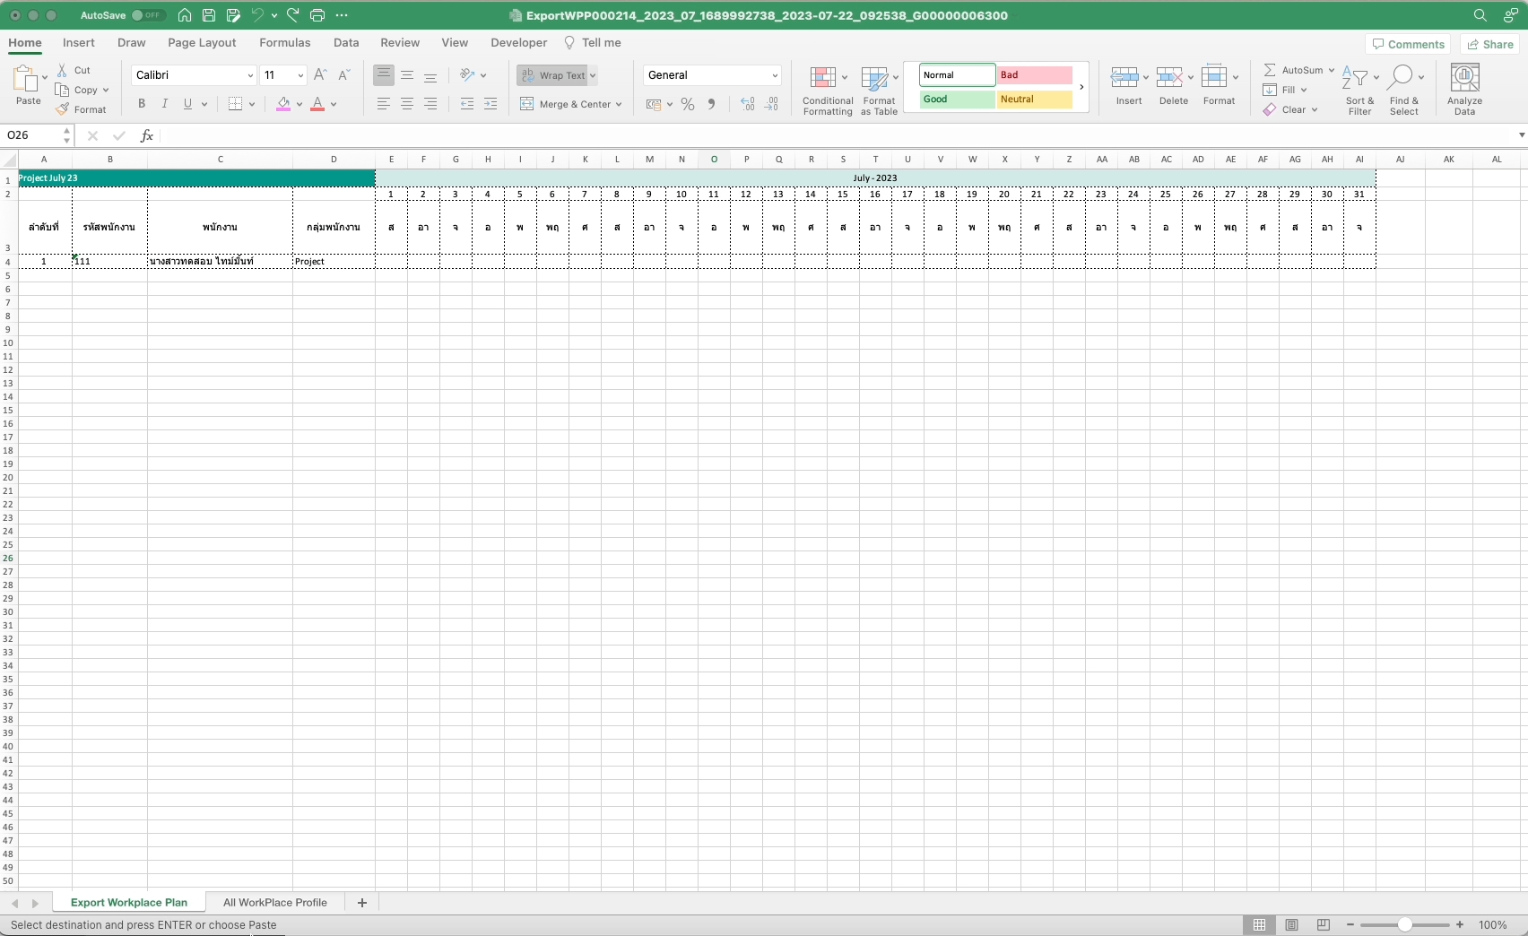Click the Increase Font Size icon

coord(320,75)
